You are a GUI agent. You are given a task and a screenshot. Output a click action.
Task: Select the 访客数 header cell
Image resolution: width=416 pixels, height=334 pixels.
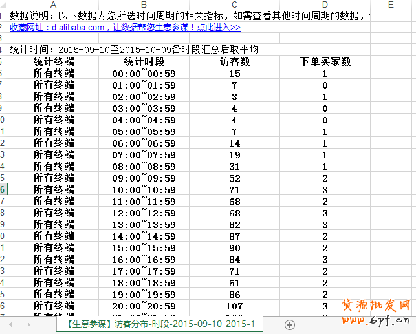[234, 62]
